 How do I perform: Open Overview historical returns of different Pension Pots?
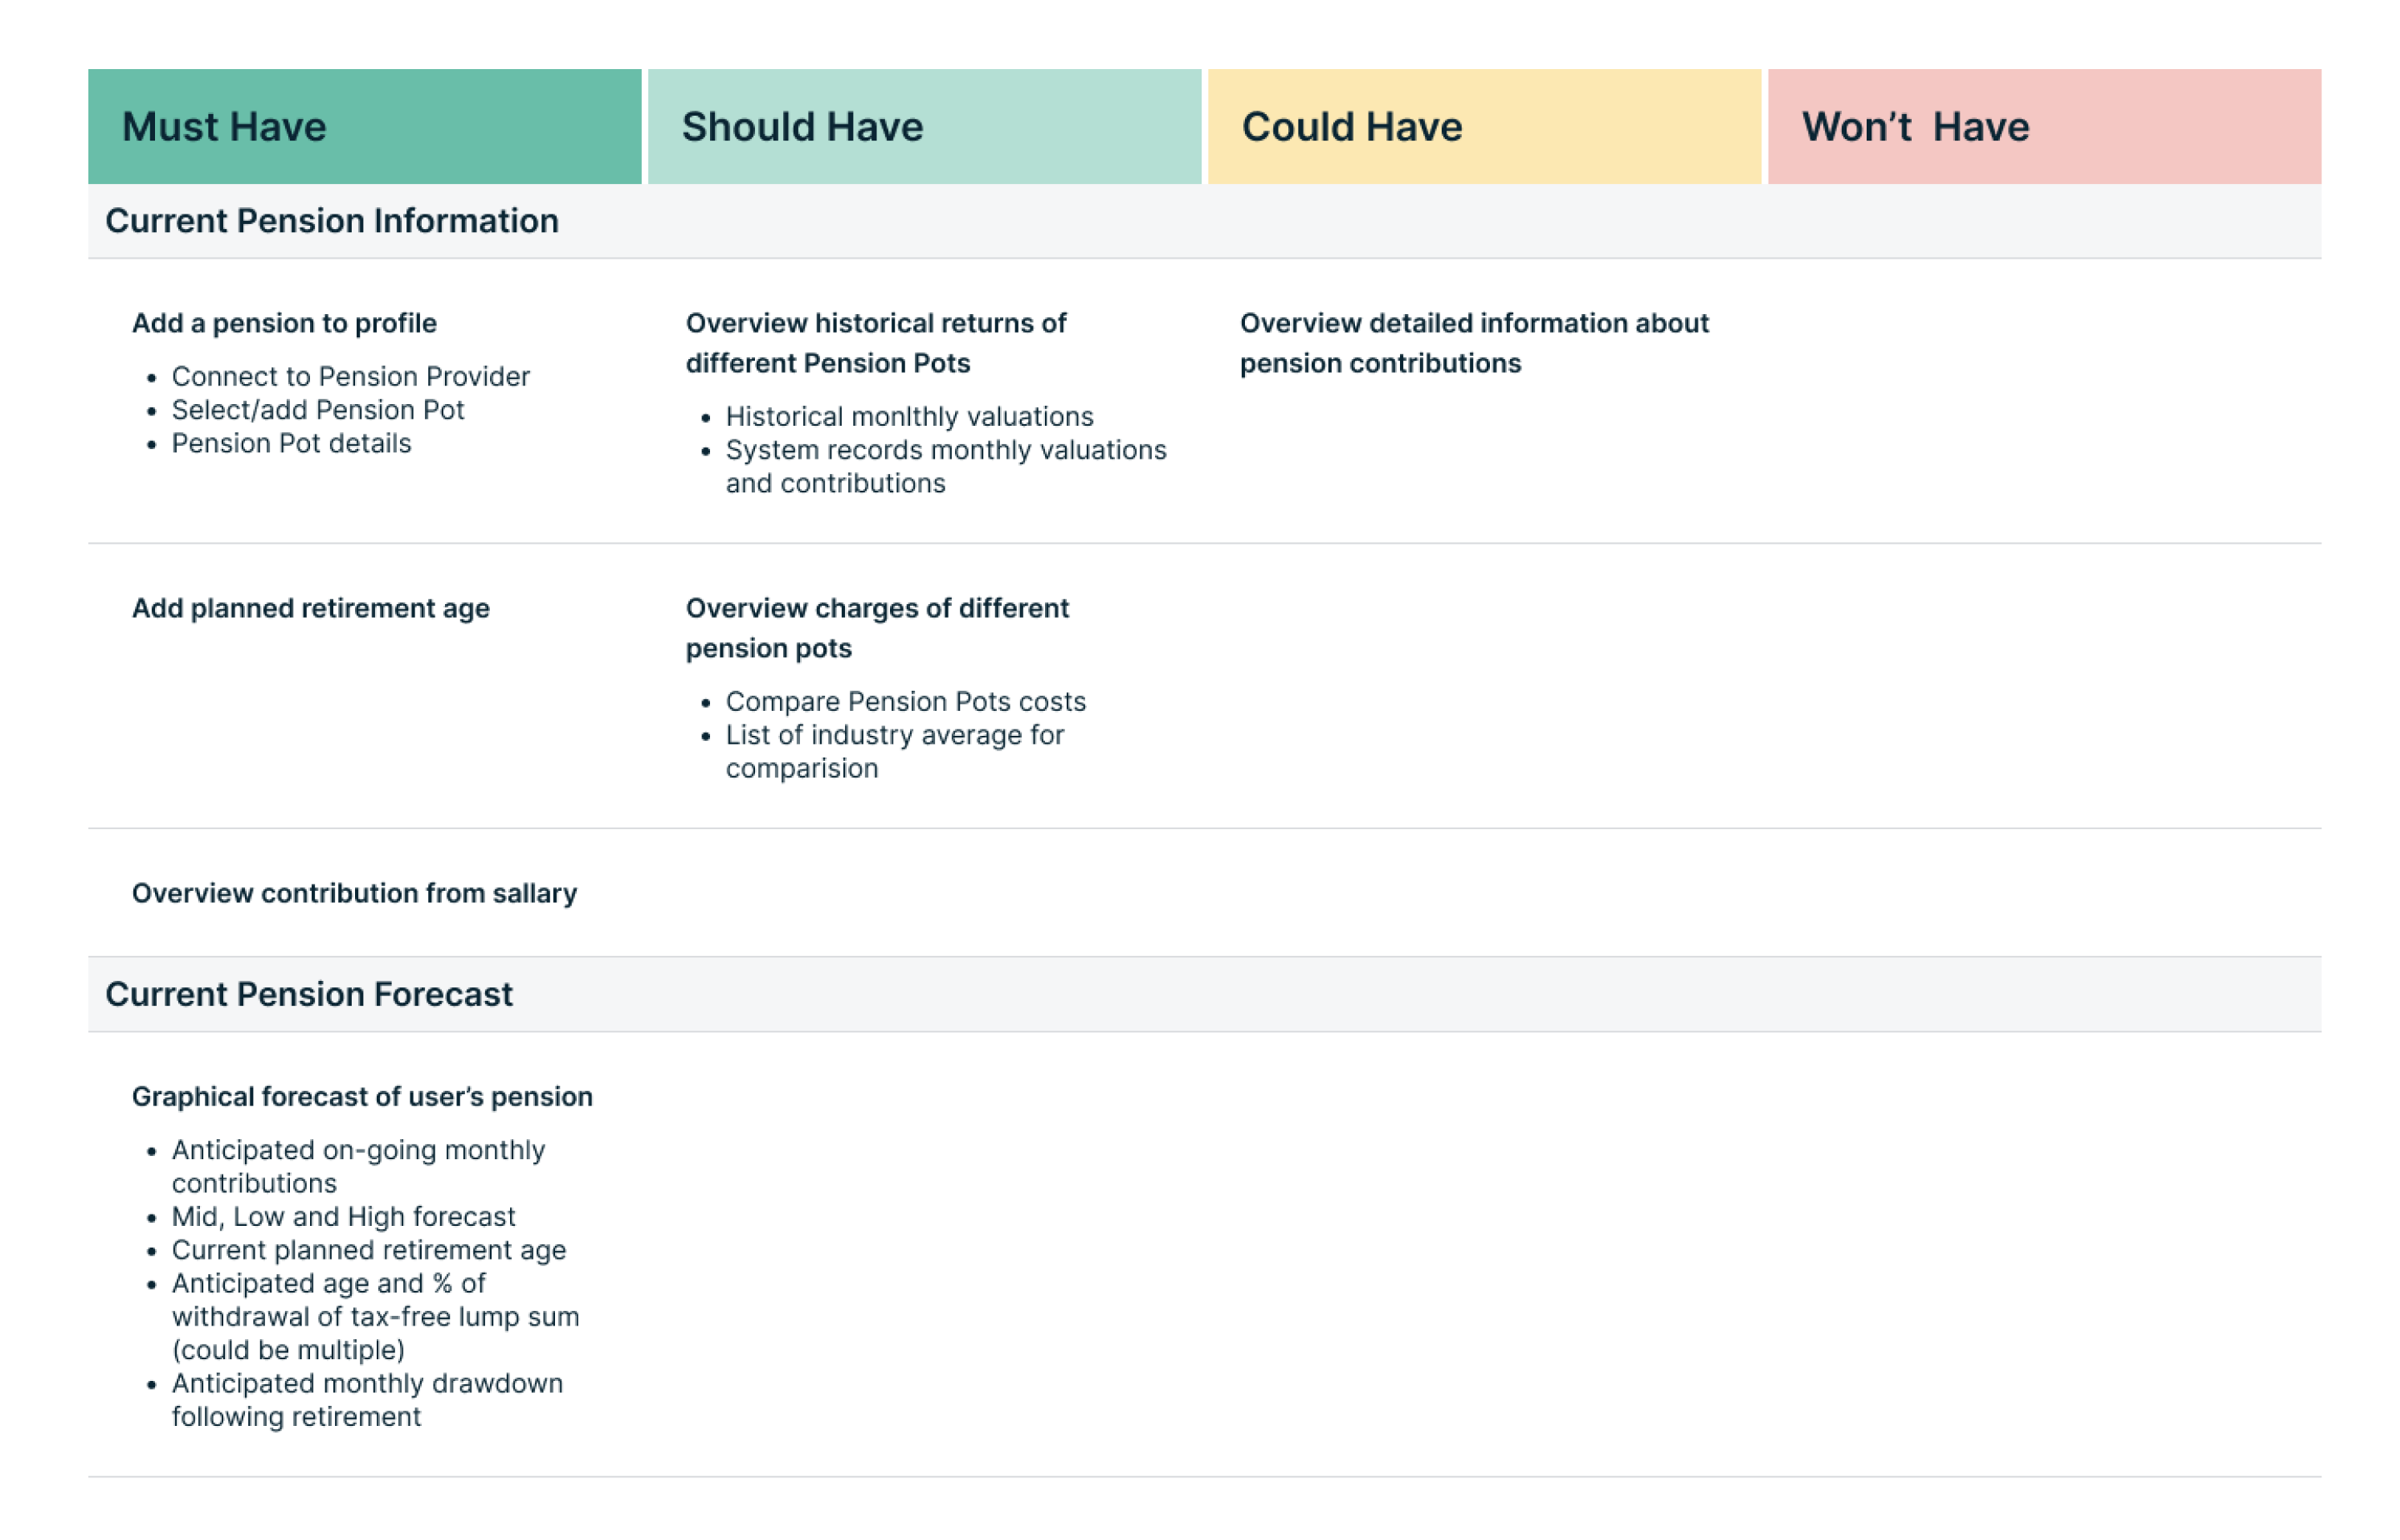(x=875, y=342)
